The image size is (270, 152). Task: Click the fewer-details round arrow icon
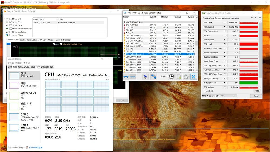point(10,147)
